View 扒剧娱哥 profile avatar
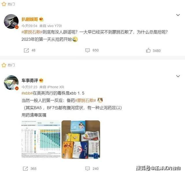The image size is (185, 173). [x=11, y=21]
